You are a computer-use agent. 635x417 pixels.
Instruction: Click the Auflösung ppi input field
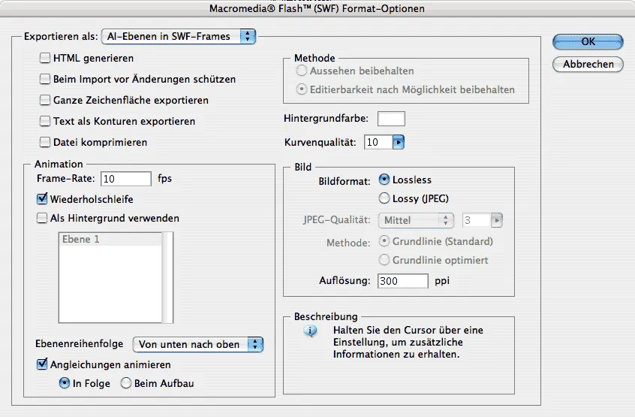coord(403,281)
